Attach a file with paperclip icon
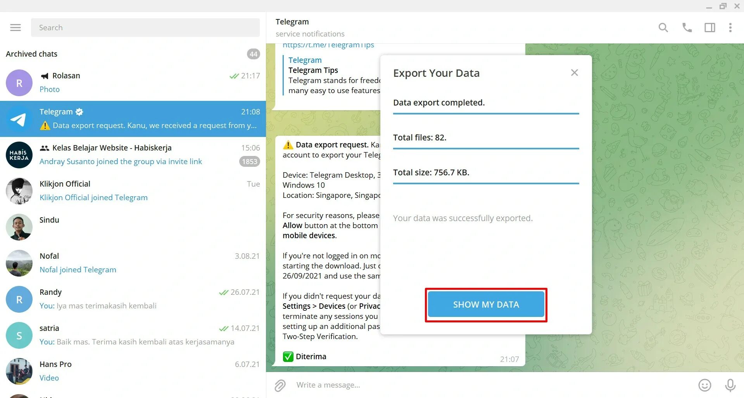The width and height of the screenshot is (744, 398). [280, 385]
